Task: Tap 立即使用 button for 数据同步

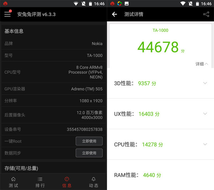Action: 89,153
